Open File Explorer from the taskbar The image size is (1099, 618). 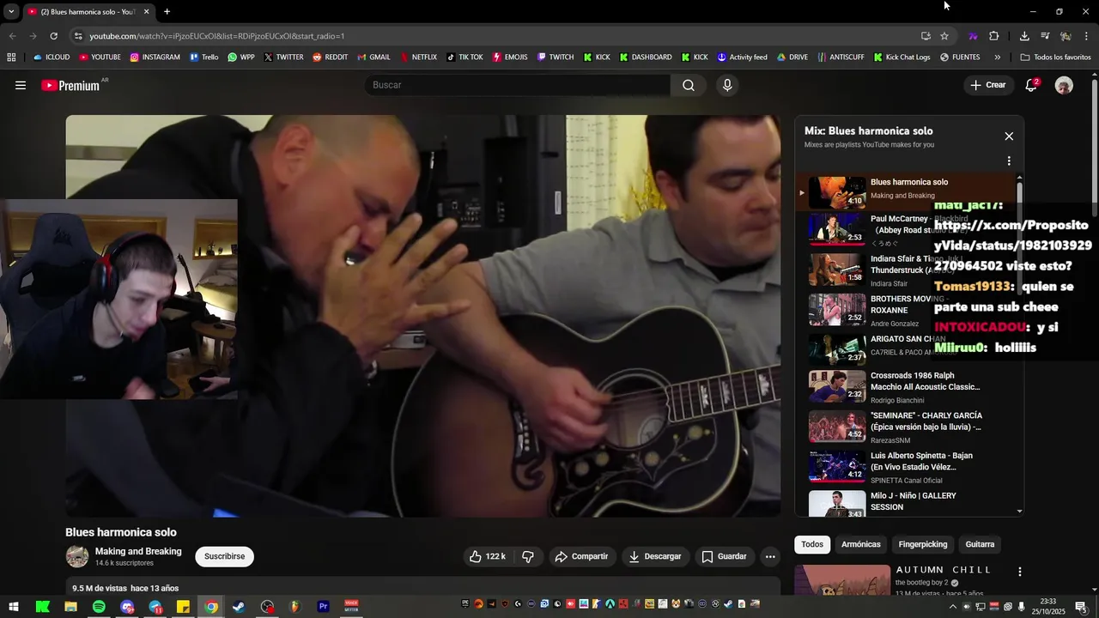pos(70,607)
